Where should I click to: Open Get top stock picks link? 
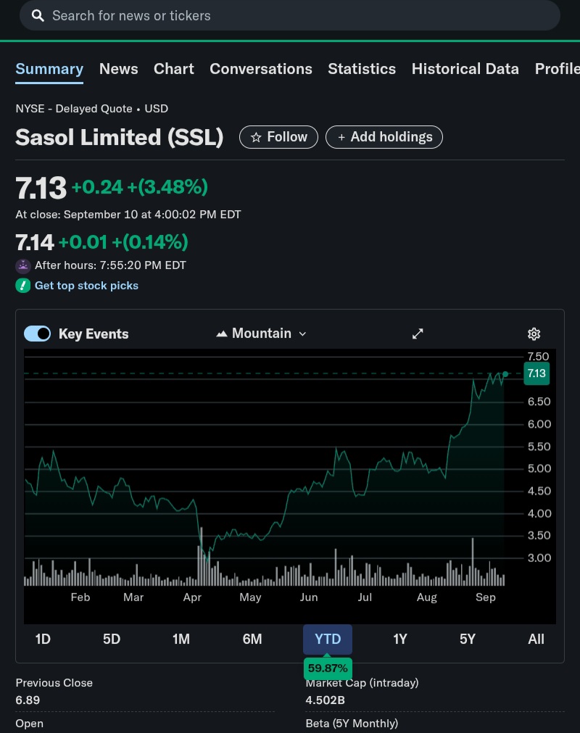[x=86, y=286]
